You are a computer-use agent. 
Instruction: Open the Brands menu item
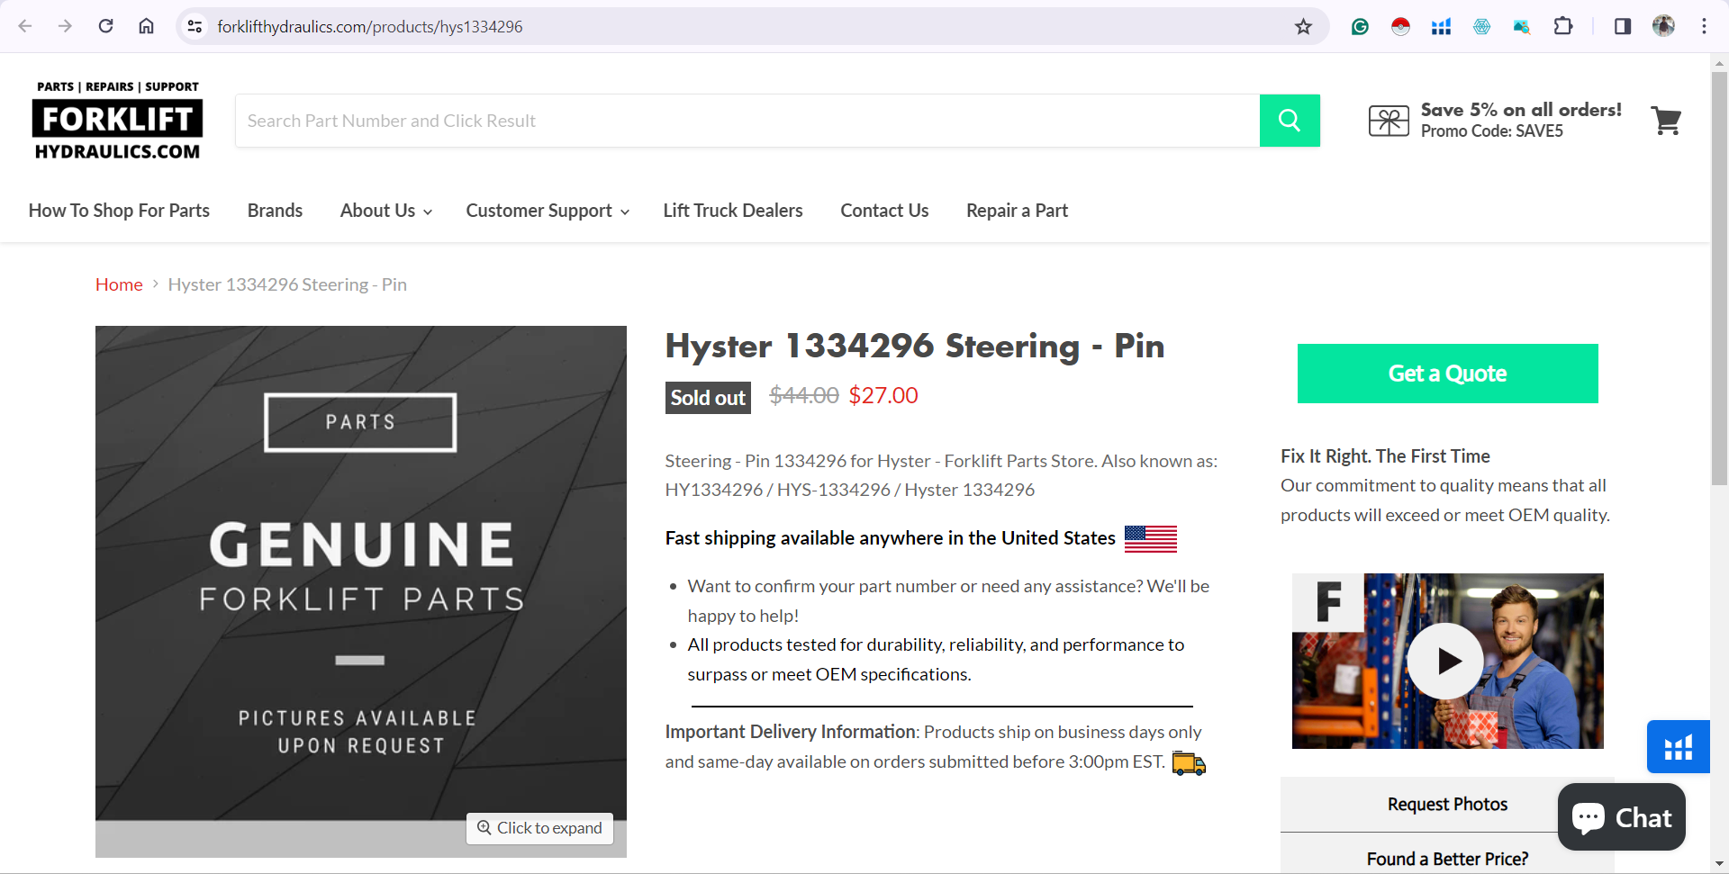tap(275, 211)
